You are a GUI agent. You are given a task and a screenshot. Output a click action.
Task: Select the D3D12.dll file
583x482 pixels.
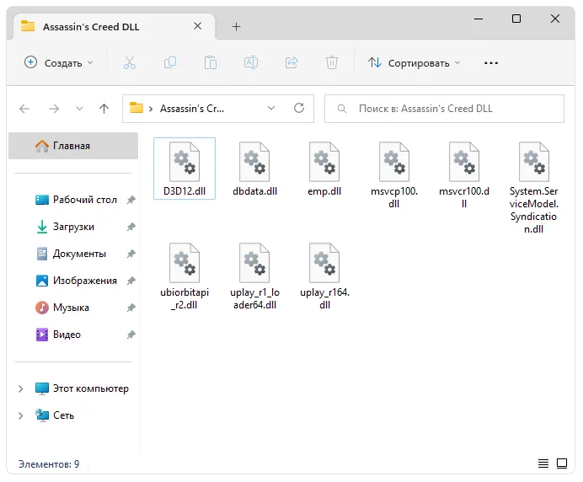[185, 169]
